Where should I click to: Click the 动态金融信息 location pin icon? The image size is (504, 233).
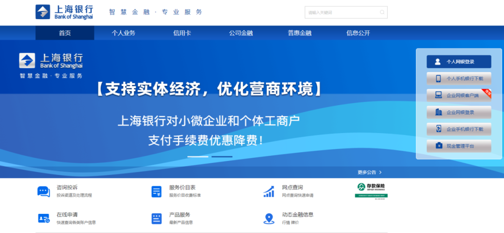tap(269, 219)
